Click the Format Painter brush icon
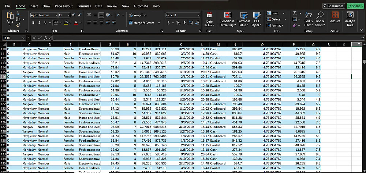This screenshot has width=366, height=173. 19,25
